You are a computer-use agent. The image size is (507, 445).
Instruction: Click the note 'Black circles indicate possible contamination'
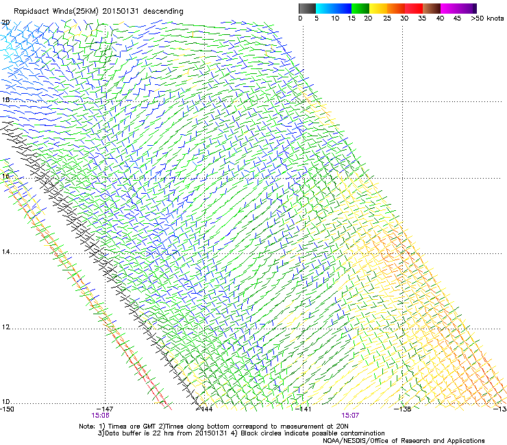(312, 433)
